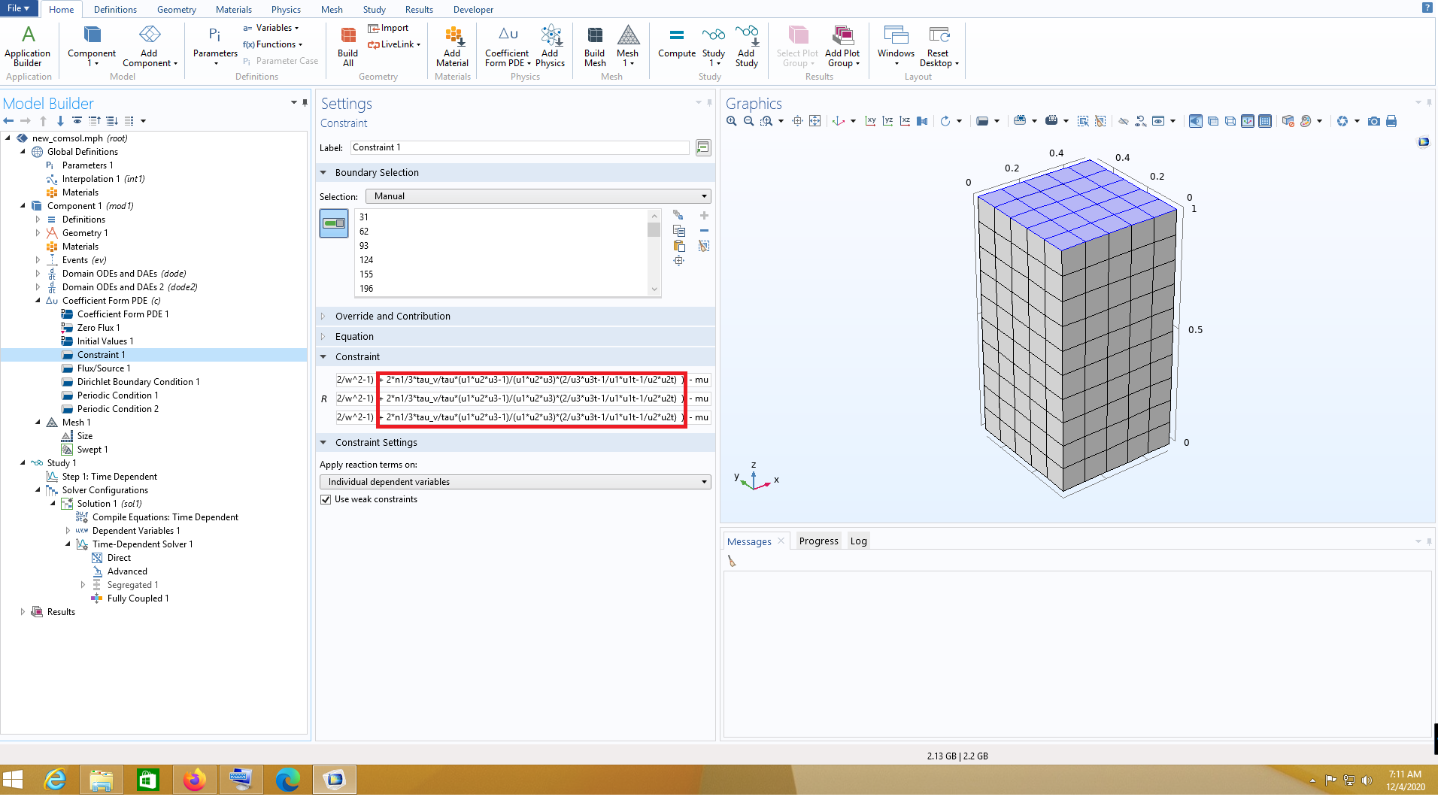This screenshot has height=812, width=1444.
Task: Open the Application Builder
Action: click(28, 46)
